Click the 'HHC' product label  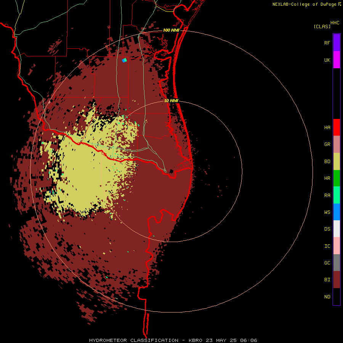tap(335, 23)
